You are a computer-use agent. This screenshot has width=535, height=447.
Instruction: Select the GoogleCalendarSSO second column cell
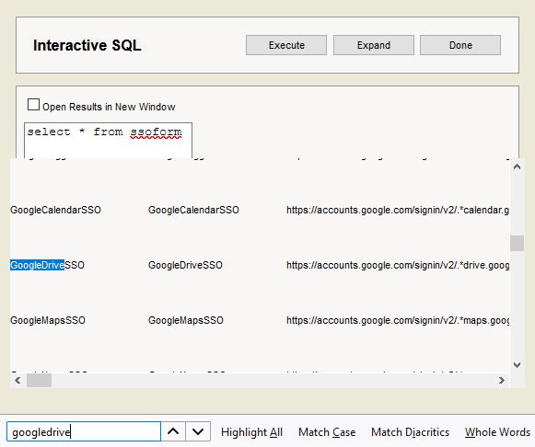(x=193, y=210)
